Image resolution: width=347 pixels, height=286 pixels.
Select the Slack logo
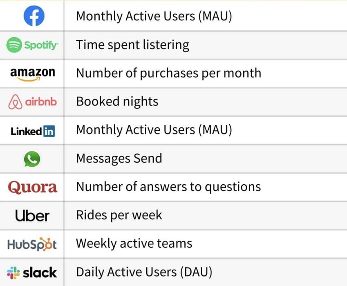32,272
